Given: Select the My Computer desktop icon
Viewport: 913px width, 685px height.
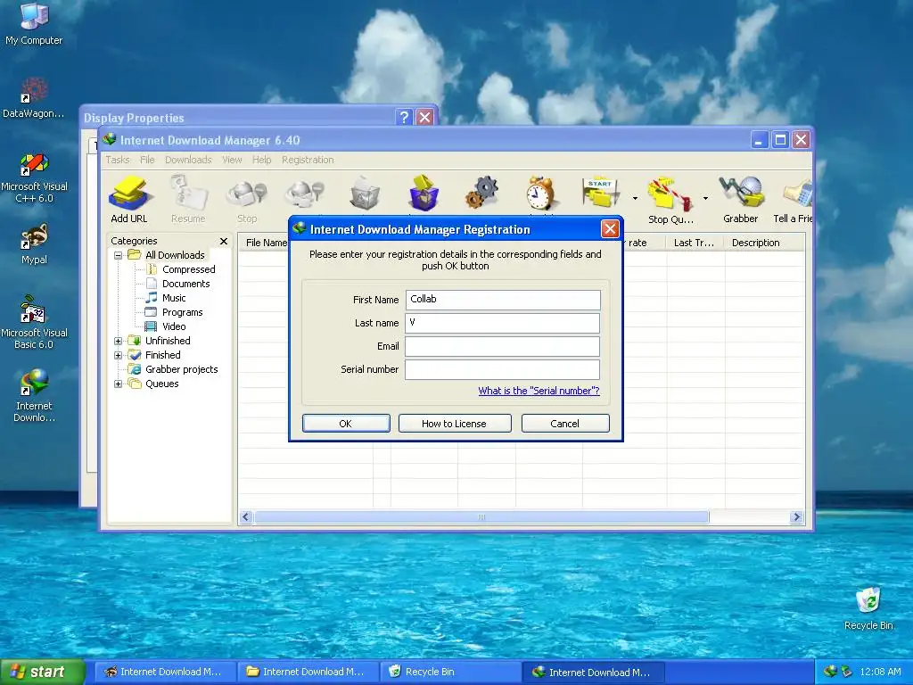Looking at the screenshot, I should pyautogui.click(x=34, y=24).
